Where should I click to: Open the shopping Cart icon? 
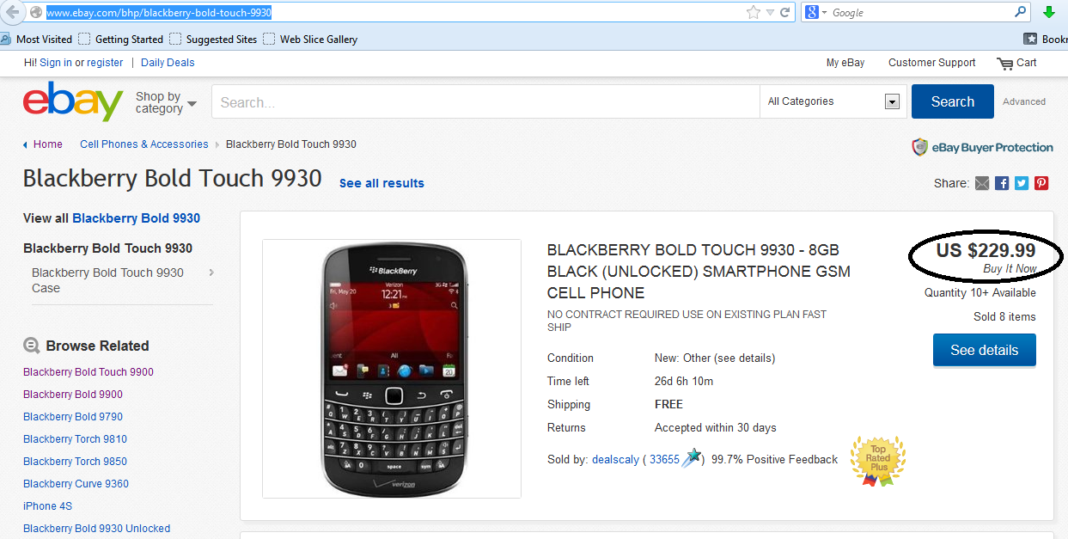click(1004, 63)
